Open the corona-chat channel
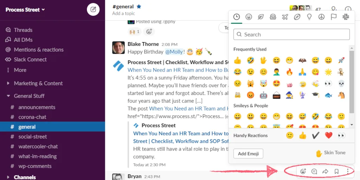The height and width of the screenshot is (180, 360). point(32,117)
